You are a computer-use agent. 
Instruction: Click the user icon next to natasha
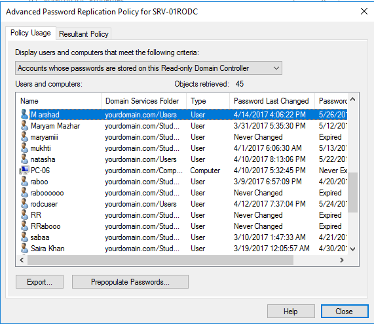(x=24, y=159)
